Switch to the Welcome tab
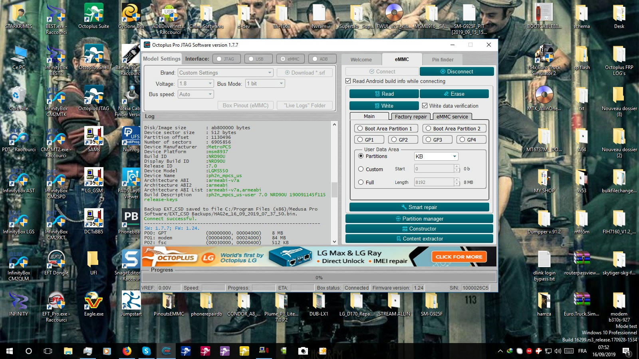This screenshot has width=639, height=359. (x=361, y=59)
